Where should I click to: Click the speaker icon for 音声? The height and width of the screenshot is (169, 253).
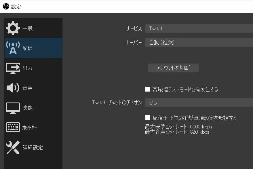(13, 88)
